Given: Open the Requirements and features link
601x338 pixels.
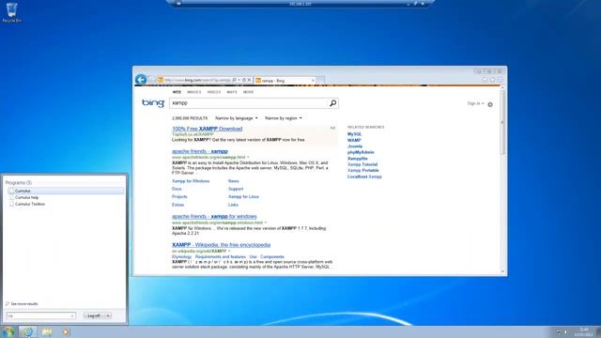Looking at the screenshot, I should click(x=221, y=256).
